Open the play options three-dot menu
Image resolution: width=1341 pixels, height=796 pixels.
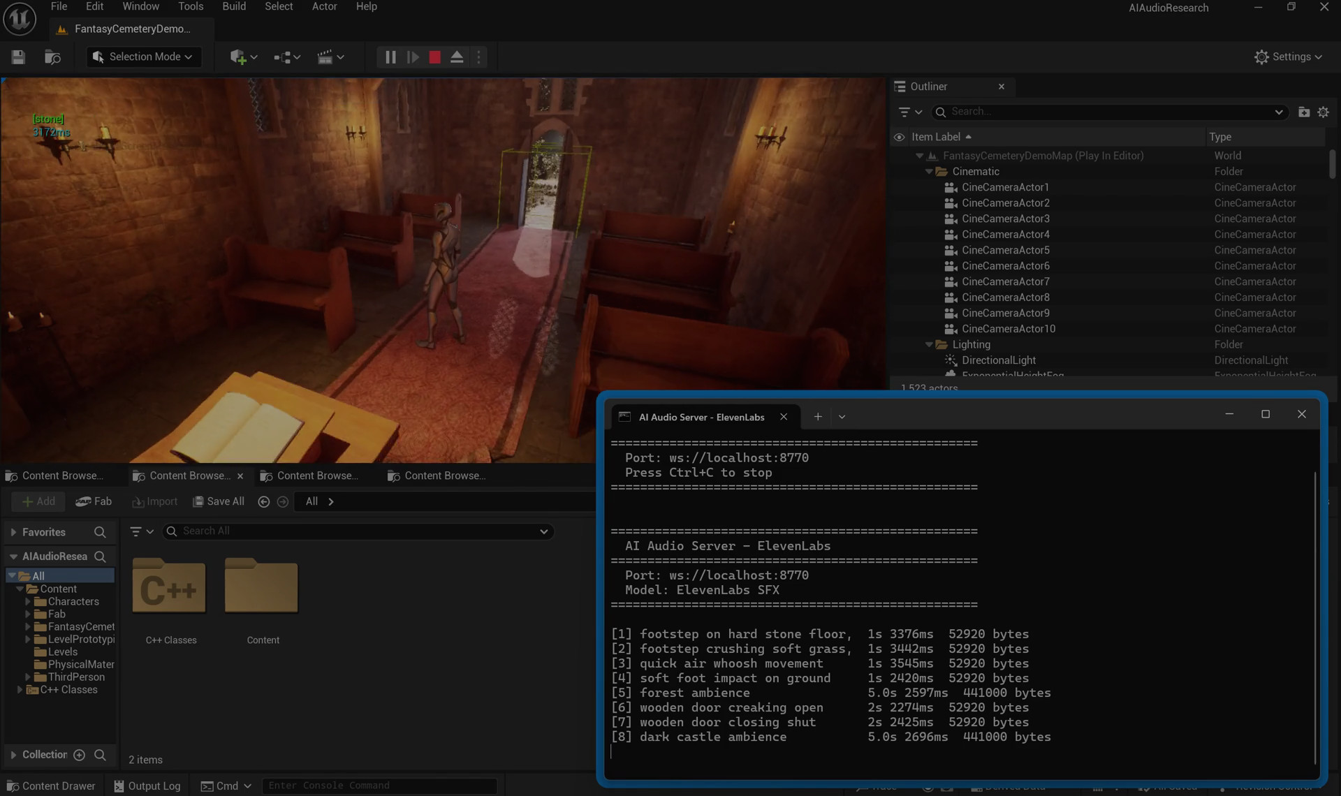point(478,57)
